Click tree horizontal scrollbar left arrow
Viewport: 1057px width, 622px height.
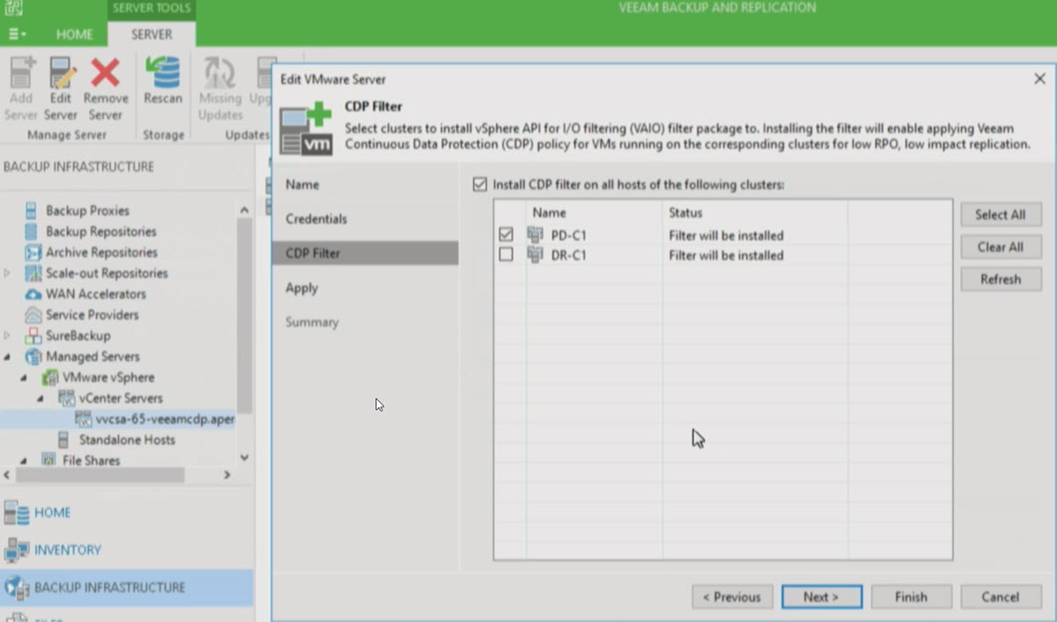[8, 475]
